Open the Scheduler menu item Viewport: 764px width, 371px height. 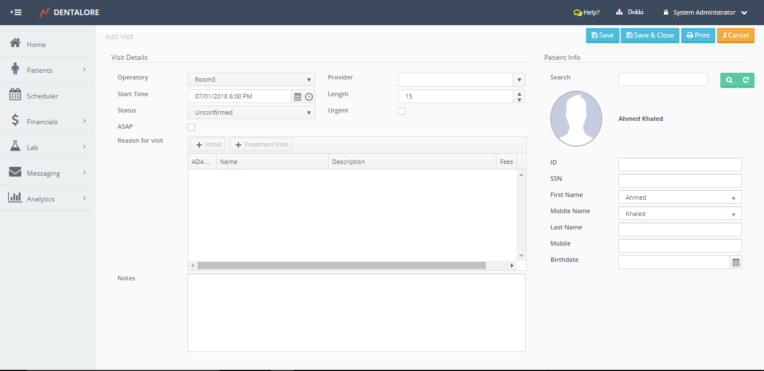[43, 96]
